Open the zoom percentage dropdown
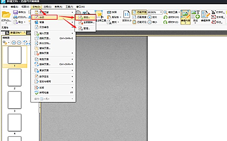Screen dimensions: 227x141 click(x=161, y=13)
